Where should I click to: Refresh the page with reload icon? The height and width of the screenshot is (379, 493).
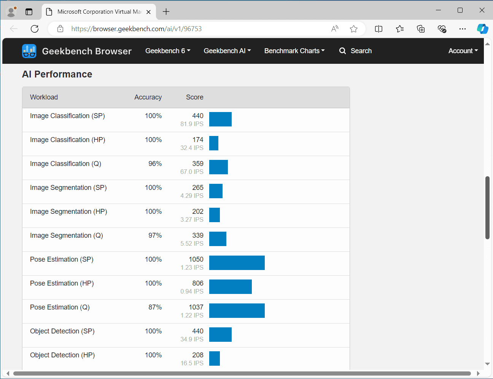tap(35, 29)
